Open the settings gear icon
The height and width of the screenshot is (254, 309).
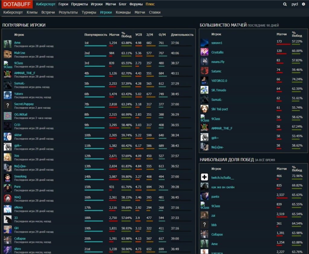304,4
